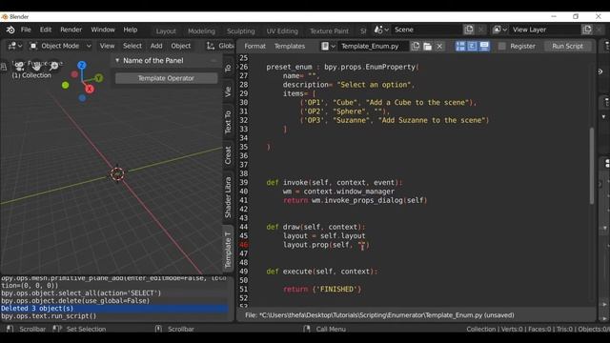Switch to the Texture Paint workspace tab
Viewport: 610px width, 343px height.
(329, 31)
